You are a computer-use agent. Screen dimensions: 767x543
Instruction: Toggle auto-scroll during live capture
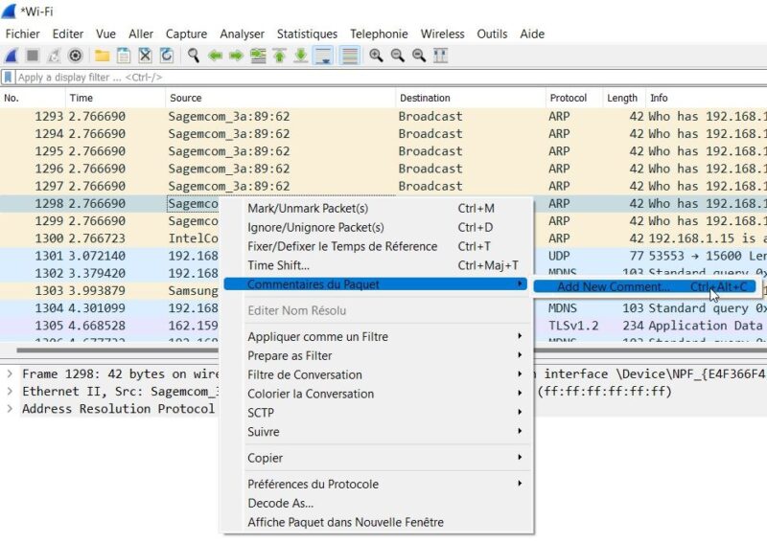[x=323, y=56]
